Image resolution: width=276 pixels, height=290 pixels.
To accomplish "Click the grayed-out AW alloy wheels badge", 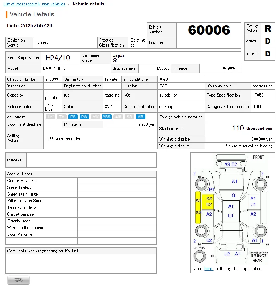I will click(95, 117).
